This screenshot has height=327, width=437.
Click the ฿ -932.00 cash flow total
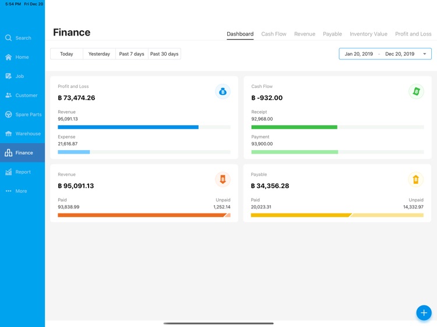click(x=267, y=98)
